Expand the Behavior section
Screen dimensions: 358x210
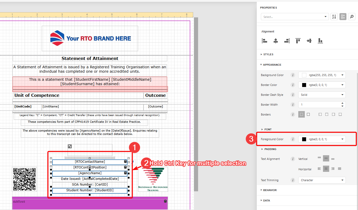tap(269, 190)
